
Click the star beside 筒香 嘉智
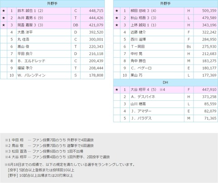[x=4, y=25]
